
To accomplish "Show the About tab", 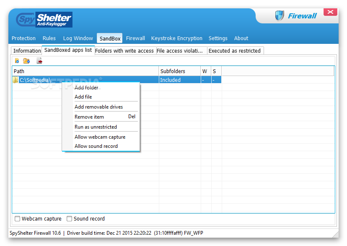I will coord(241,38).
